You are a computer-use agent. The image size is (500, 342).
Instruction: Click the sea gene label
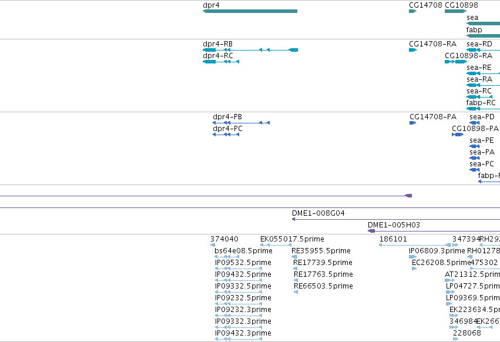tap(472, 18)
